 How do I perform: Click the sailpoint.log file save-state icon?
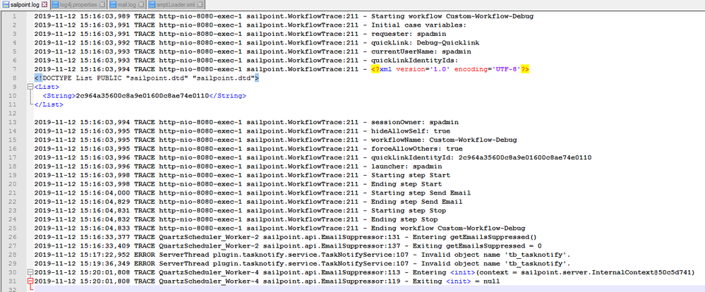pos(5,5)
